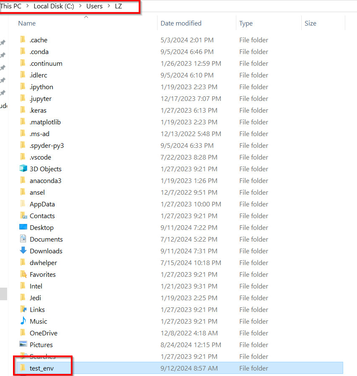Click the Contacts folder icon
The height and width of the screenshot is (376, 357).
pyautogui.click(x=23, y=216)
